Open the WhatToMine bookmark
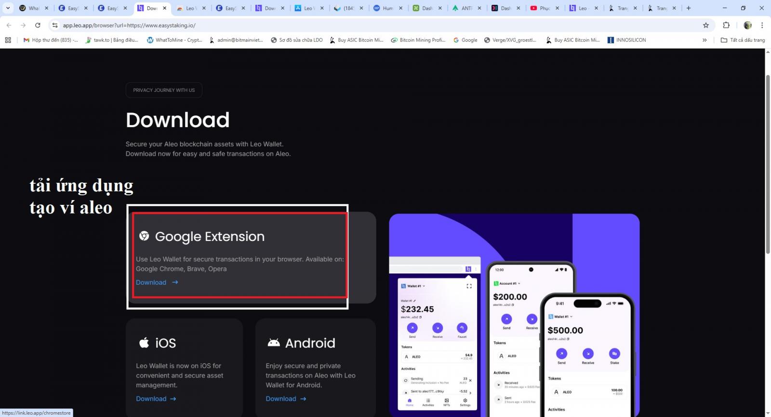The width and height of the screenshot is (771, 417). (174, 40)
